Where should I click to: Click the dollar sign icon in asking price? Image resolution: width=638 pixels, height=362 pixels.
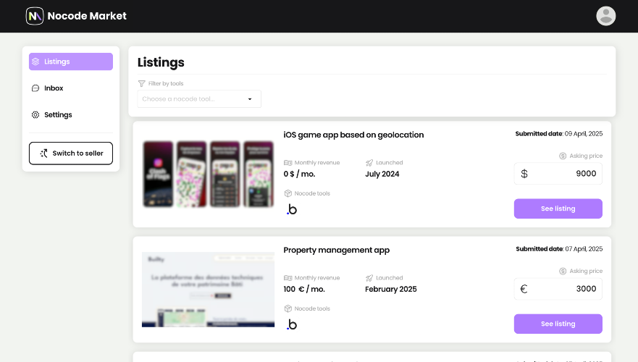pos(524,174)
